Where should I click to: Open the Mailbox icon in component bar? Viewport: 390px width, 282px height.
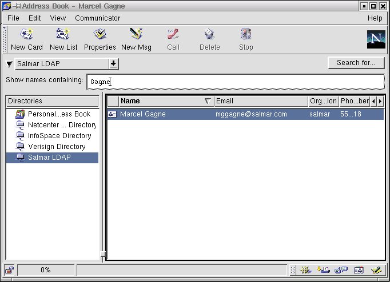[324, 270]
